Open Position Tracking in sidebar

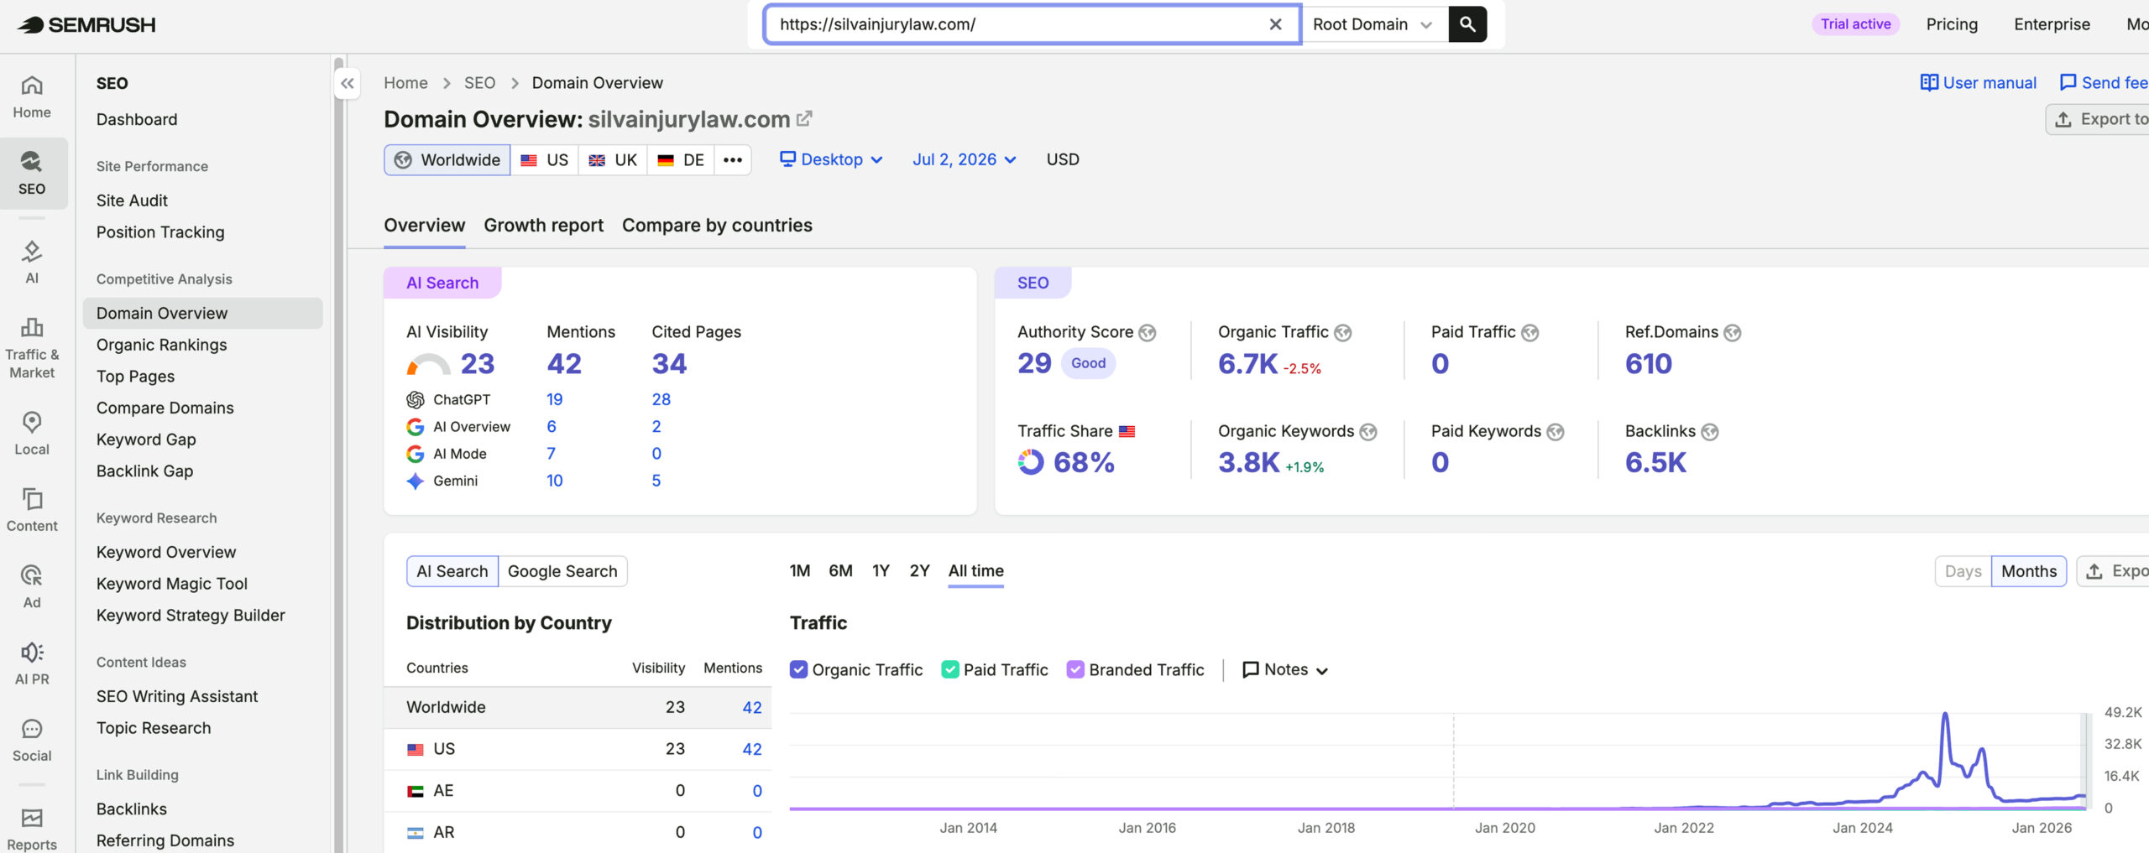[x=160, y=232]
